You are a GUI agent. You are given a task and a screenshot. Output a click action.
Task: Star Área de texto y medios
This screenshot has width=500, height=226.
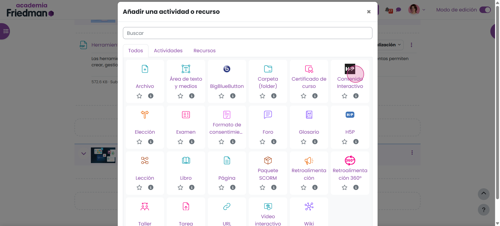(x=180, y=96)
